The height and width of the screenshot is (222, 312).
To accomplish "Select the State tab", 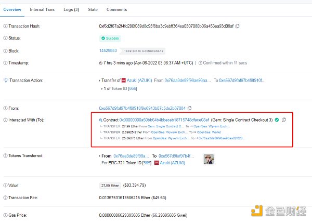I will pyautogui.click(x=93, y=9).
